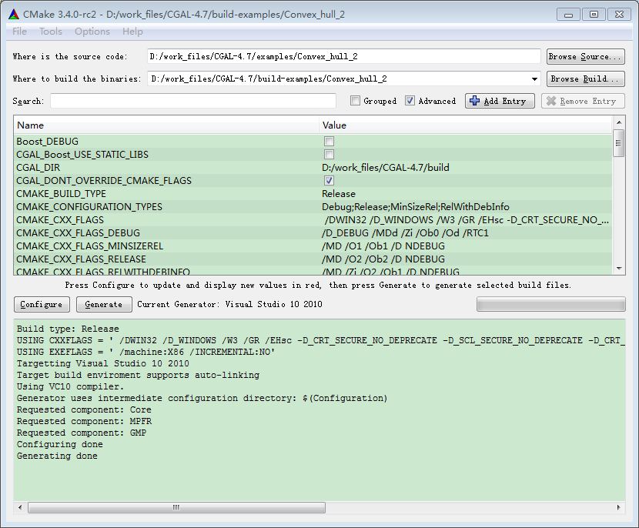
Task: Click output log scroll left arrow
Action: pyautogui.click(x=20, y=508)
